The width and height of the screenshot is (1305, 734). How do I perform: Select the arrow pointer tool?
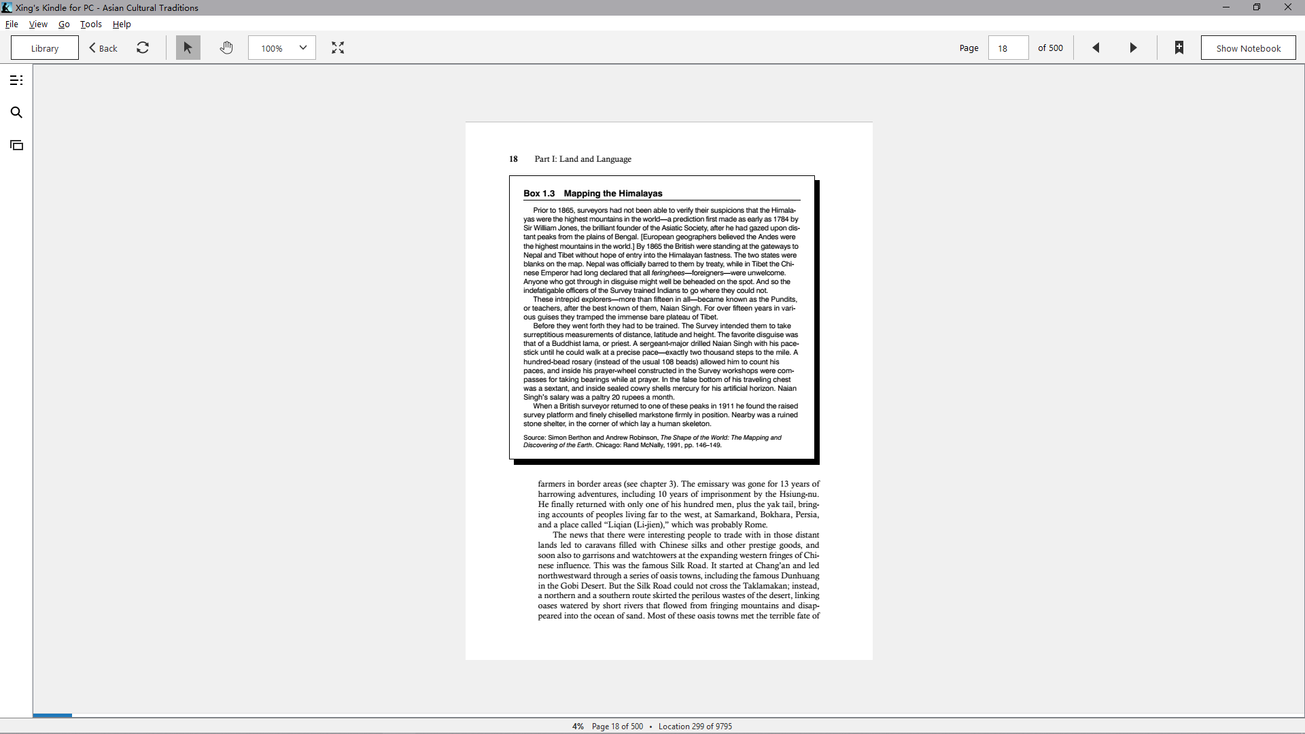(188, 48)
